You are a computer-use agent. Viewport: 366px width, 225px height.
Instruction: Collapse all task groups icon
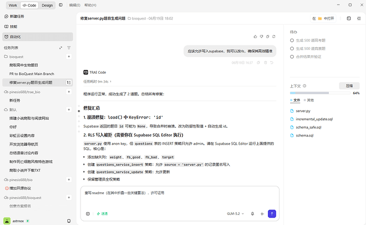pos(60,48)
